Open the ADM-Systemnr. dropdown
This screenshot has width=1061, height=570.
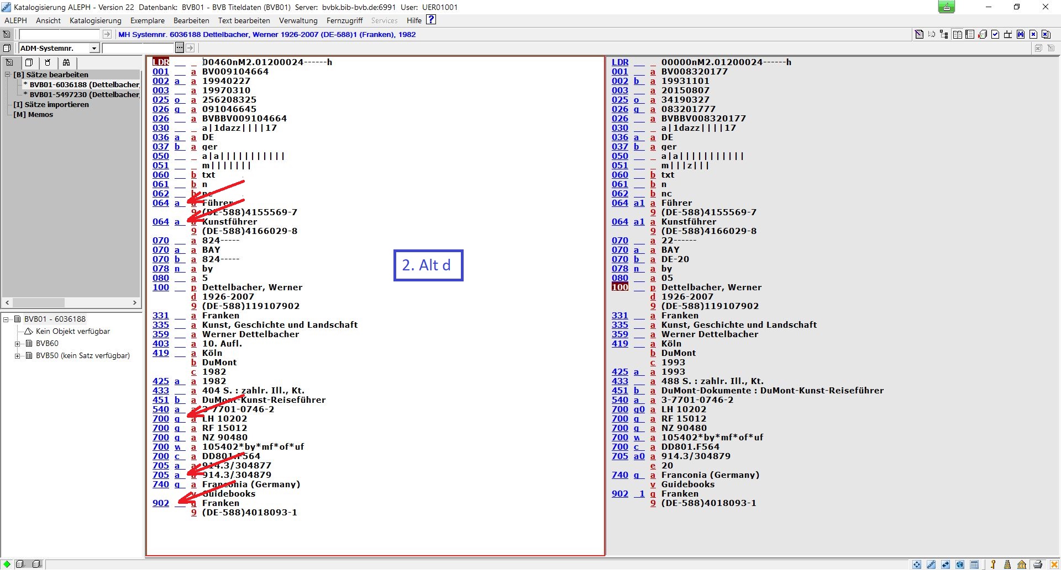click(x=94, y=49)
